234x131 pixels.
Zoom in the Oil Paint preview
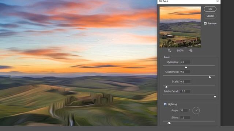click(191, 51)
